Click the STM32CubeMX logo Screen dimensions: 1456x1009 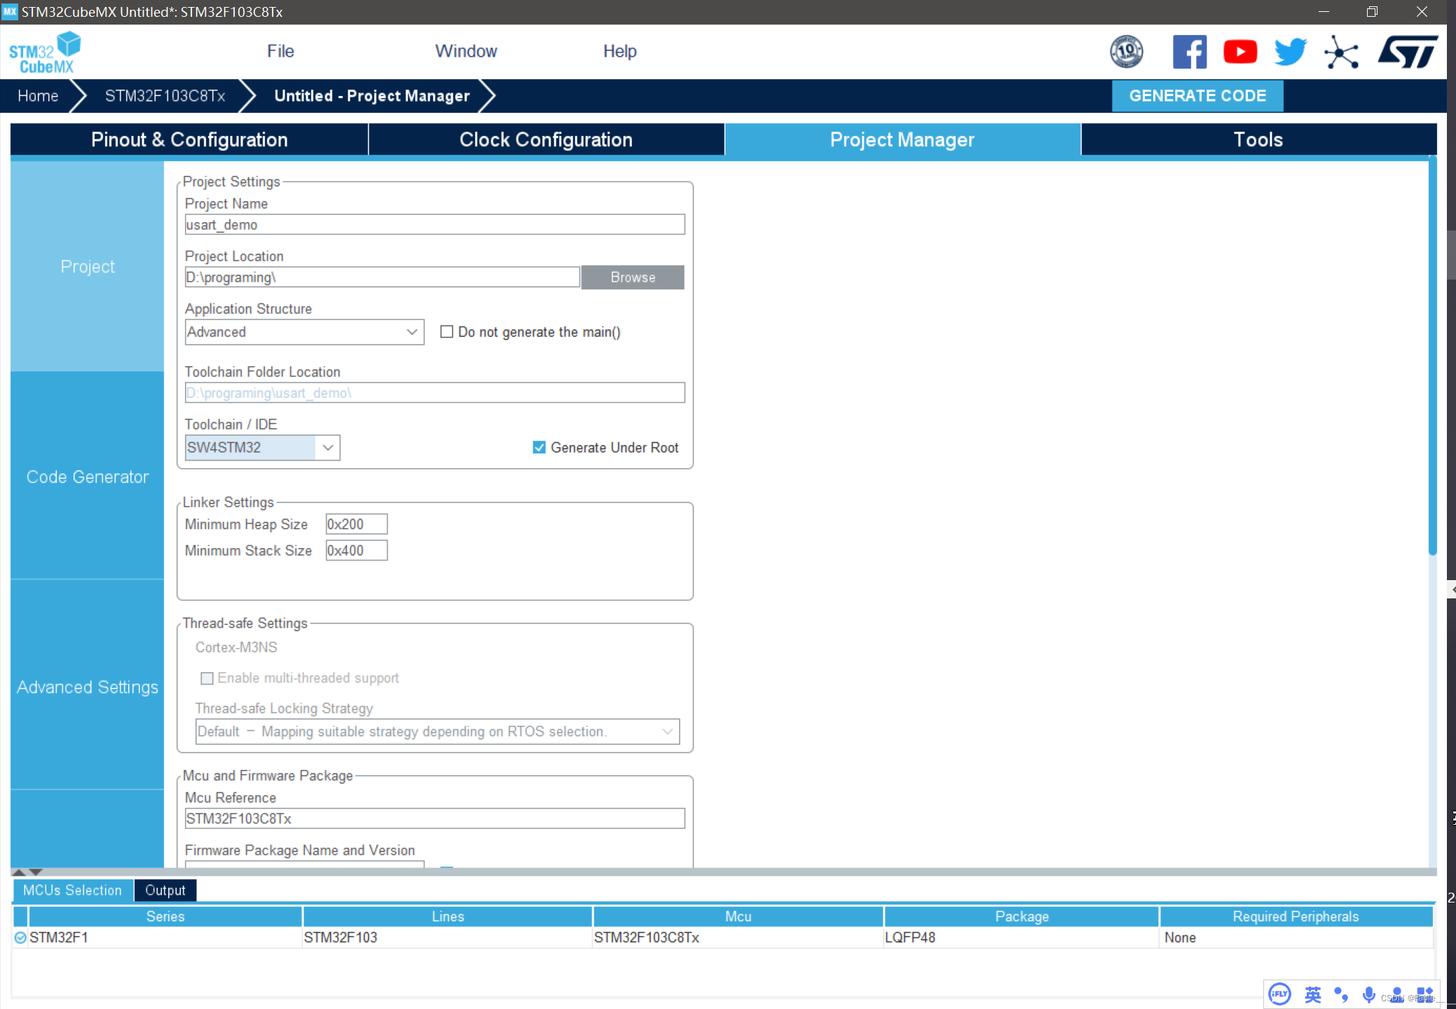point(45,53)
